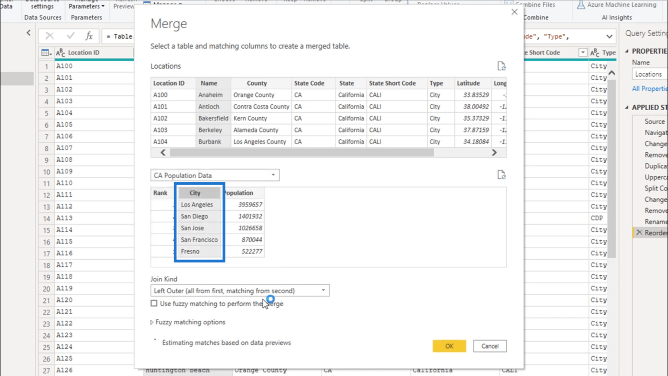Click the formula bar confirm checkmark

[x=71, y=36]
